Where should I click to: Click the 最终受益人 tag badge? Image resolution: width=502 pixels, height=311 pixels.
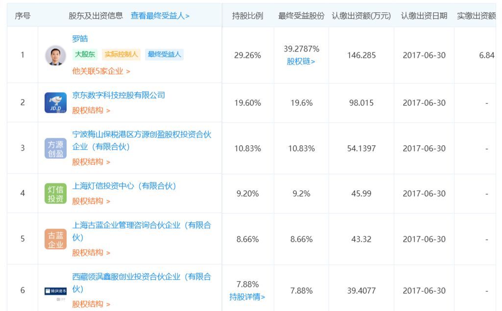click(164, 54)
